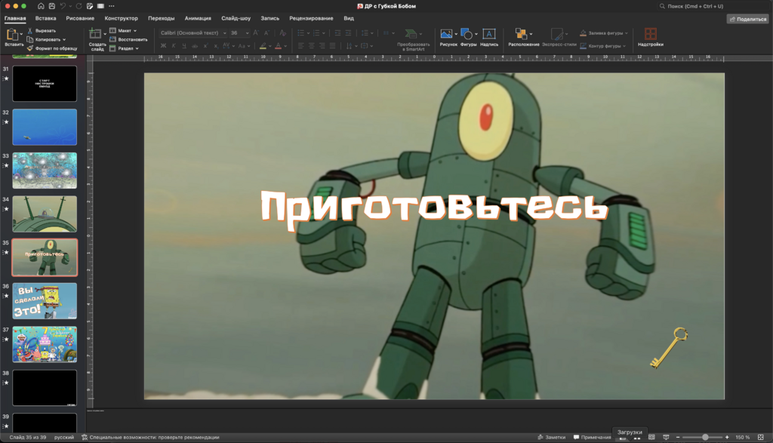Expand Копировать dropdown arrow

[64, 39]
